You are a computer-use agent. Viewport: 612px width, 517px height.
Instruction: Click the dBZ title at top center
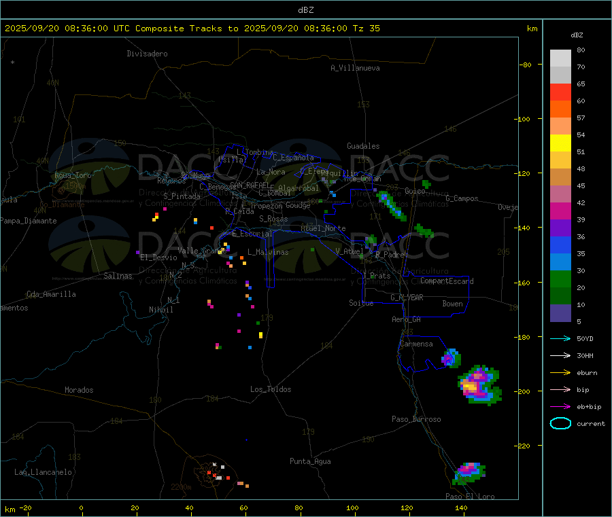click(305, 10)
